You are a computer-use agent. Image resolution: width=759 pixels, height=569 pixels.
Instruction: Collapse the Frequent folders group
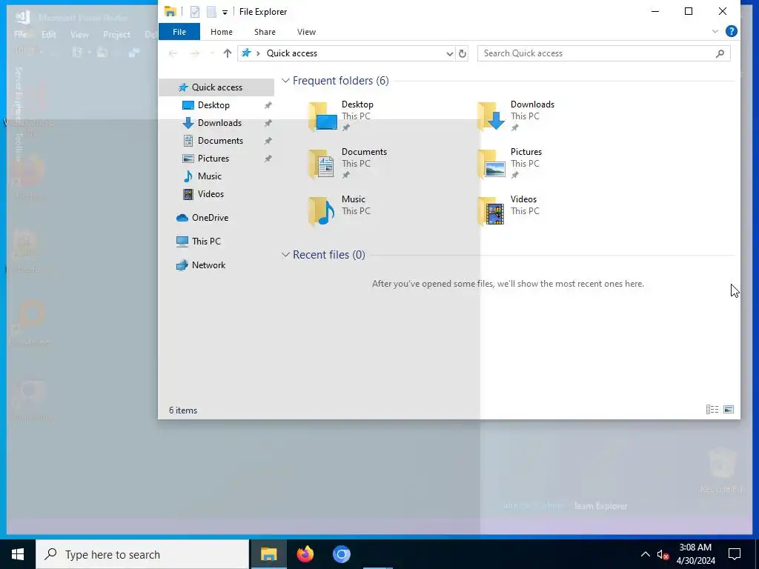click(x=285, y=80)
